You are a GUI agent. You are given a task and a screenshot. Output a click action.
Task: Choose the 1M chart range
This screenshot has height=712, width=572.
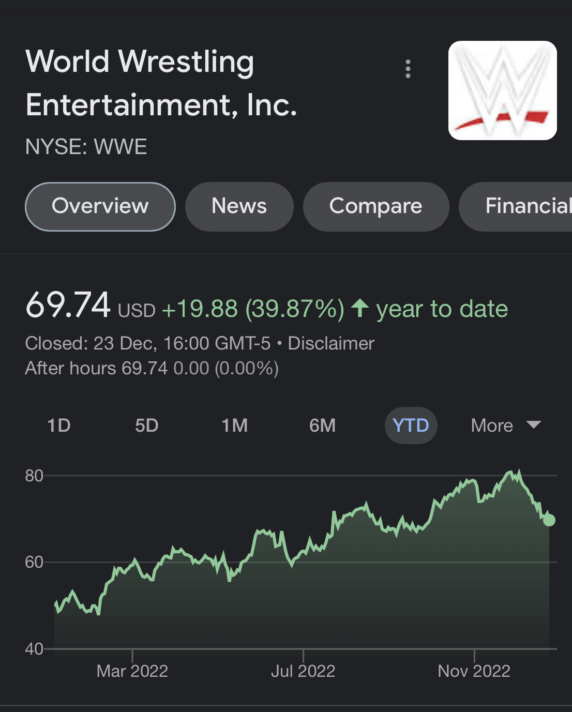(235, 426)
